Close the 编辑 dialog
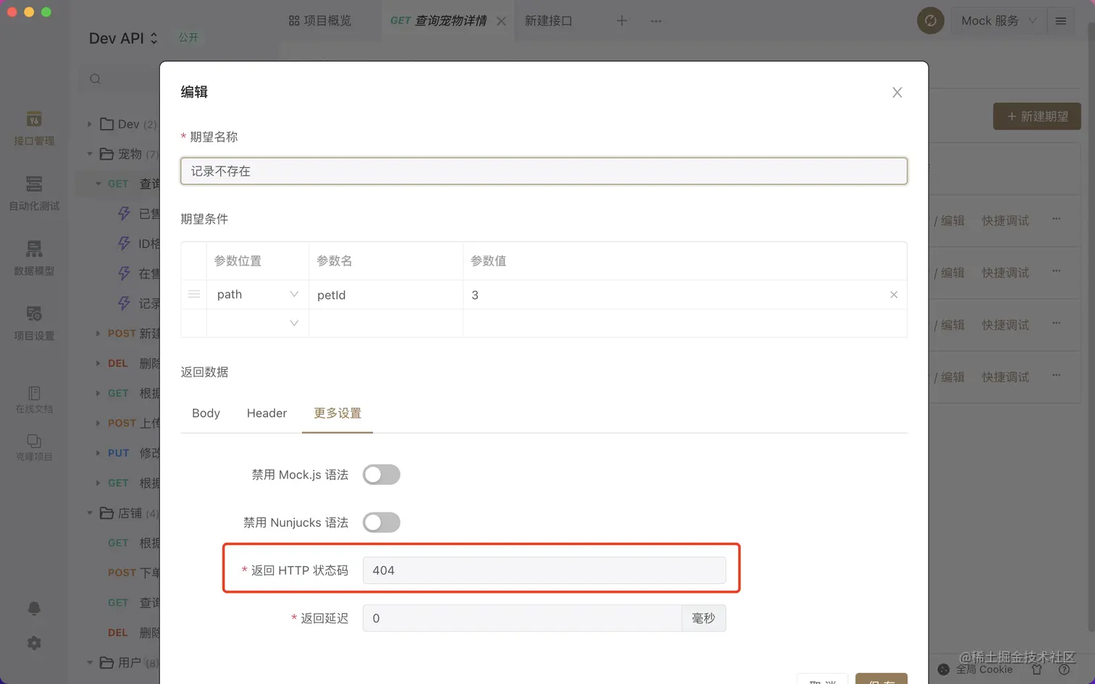This screenshot has width=1095, height=684. (x=897, y=93)
